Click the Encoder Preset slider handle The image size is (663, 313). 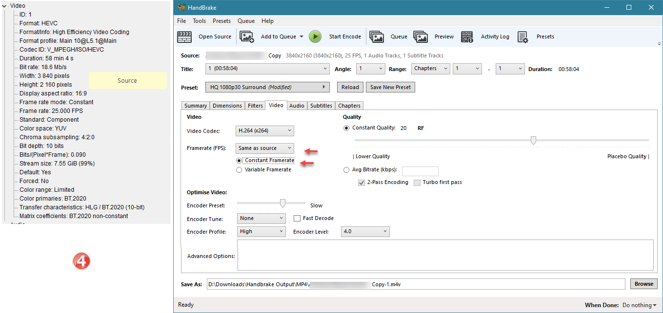(282, 203)
